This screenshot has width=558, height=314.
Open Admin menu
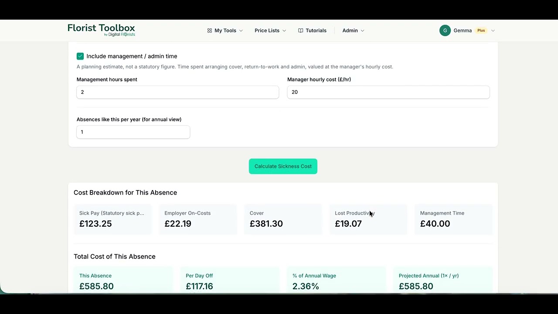(x=353, y=31)
